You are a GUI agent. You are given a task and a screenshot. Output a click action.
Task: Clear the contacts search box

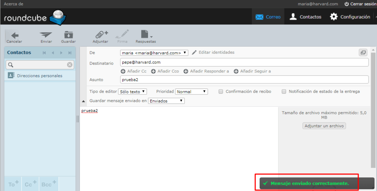tap(70, 65)
